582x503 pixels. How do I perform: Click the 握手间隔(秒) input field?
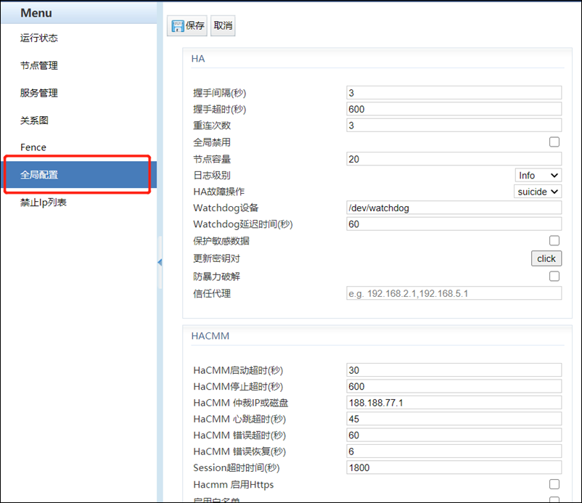[454, 93]
